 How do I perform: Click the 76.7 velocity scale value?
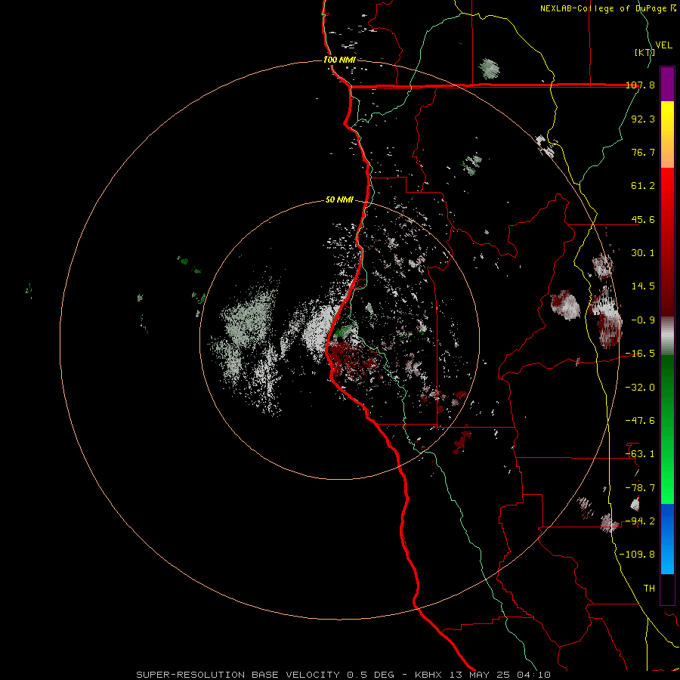click(x=643, y=152)
